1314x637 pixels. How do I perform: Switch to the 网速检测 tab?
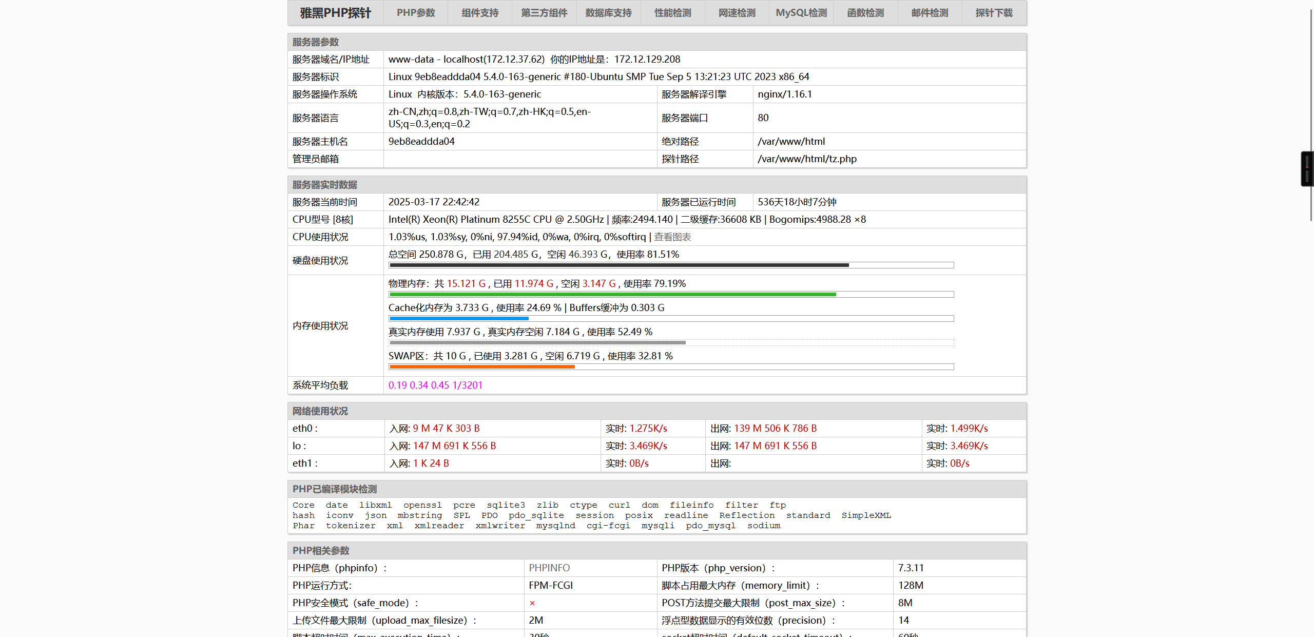click(737, 13)
